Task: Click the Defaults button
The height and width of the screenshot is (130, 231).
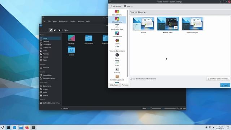Action: pyautogui.click(x=114, y=85)
